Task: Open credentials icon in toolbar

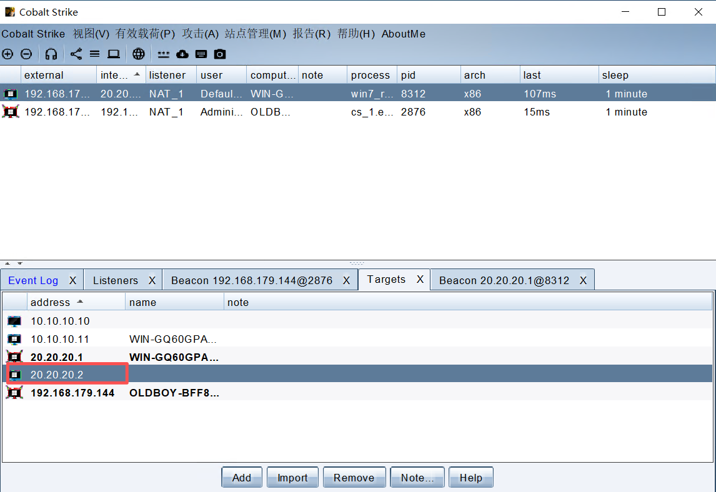Action: point(164,54)
